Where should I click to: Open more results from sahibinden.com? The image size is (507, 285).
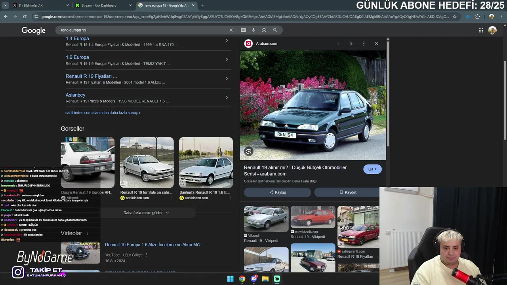[103, 113]
